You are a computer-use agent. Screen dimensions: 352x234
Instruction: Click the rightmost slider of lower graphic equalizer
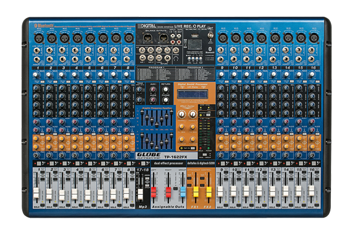pos(171,136)
